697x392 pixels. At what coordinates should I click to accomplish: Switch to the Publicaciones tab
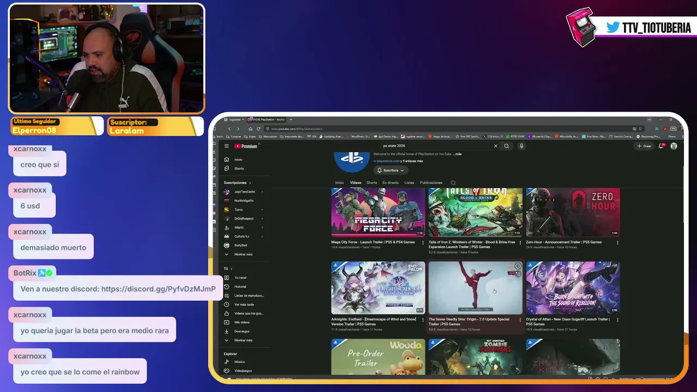coord(431,183)
